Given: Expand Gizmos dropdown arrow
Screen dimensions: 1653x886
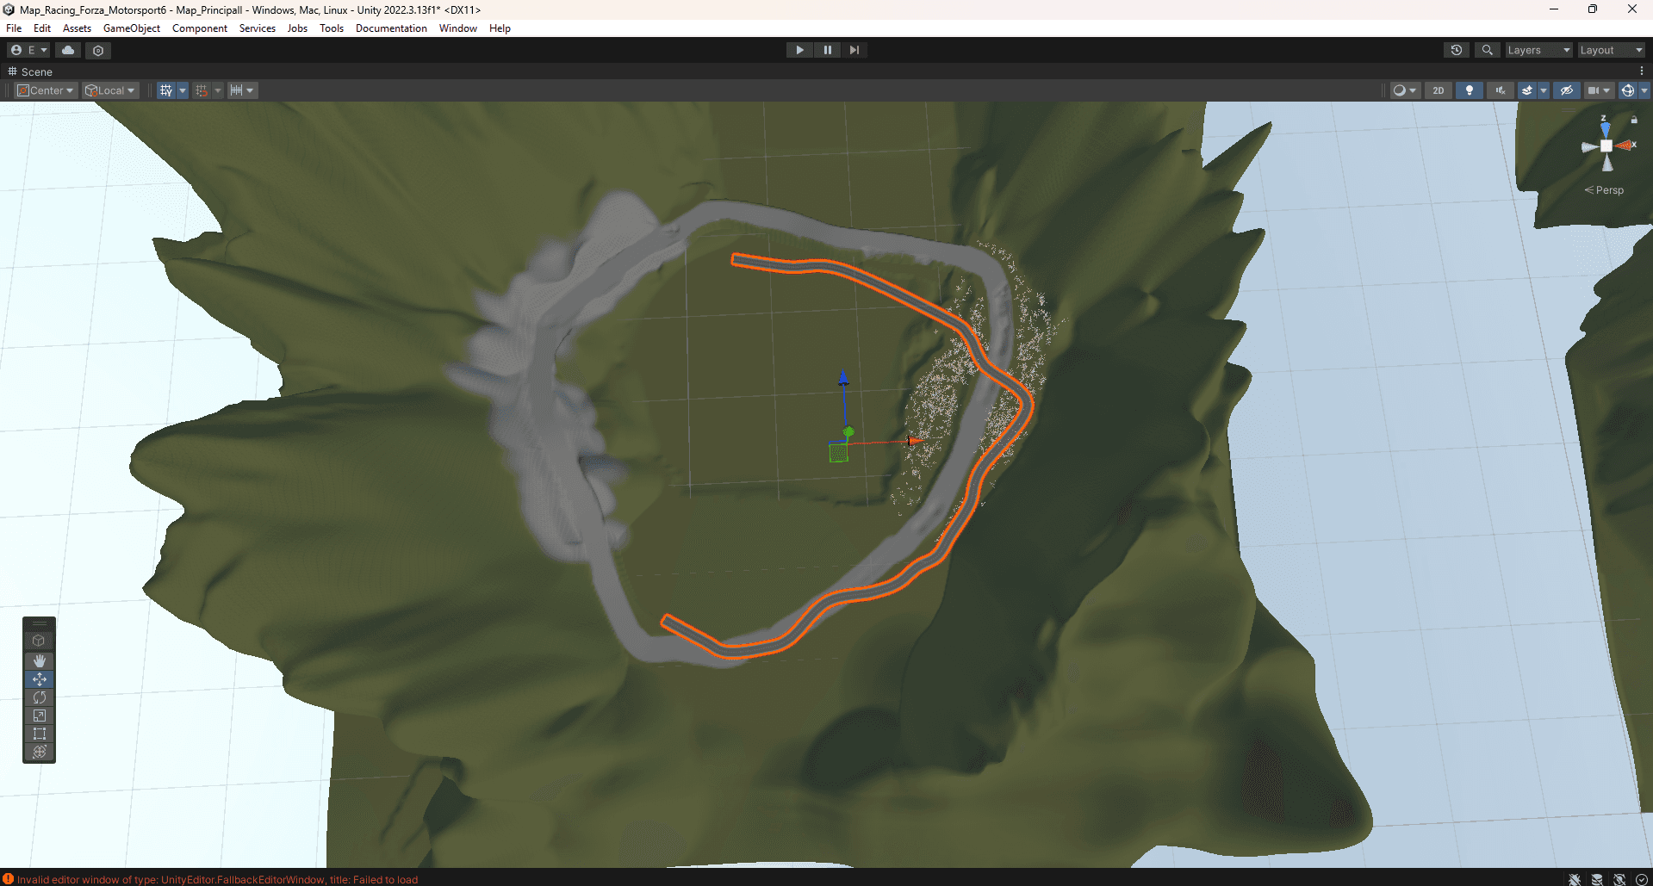Looking at the screenshot, I should (1644, 90).
